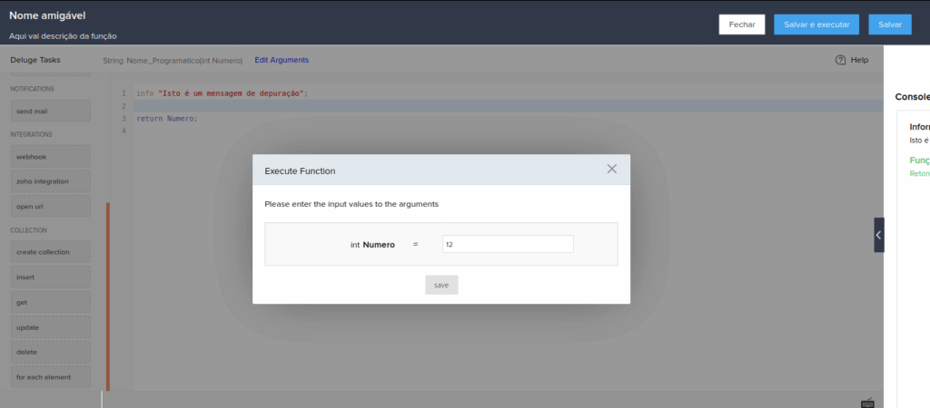Click Salvar e executar button
This screenshot has height=408, width=930.
point(816,24)
